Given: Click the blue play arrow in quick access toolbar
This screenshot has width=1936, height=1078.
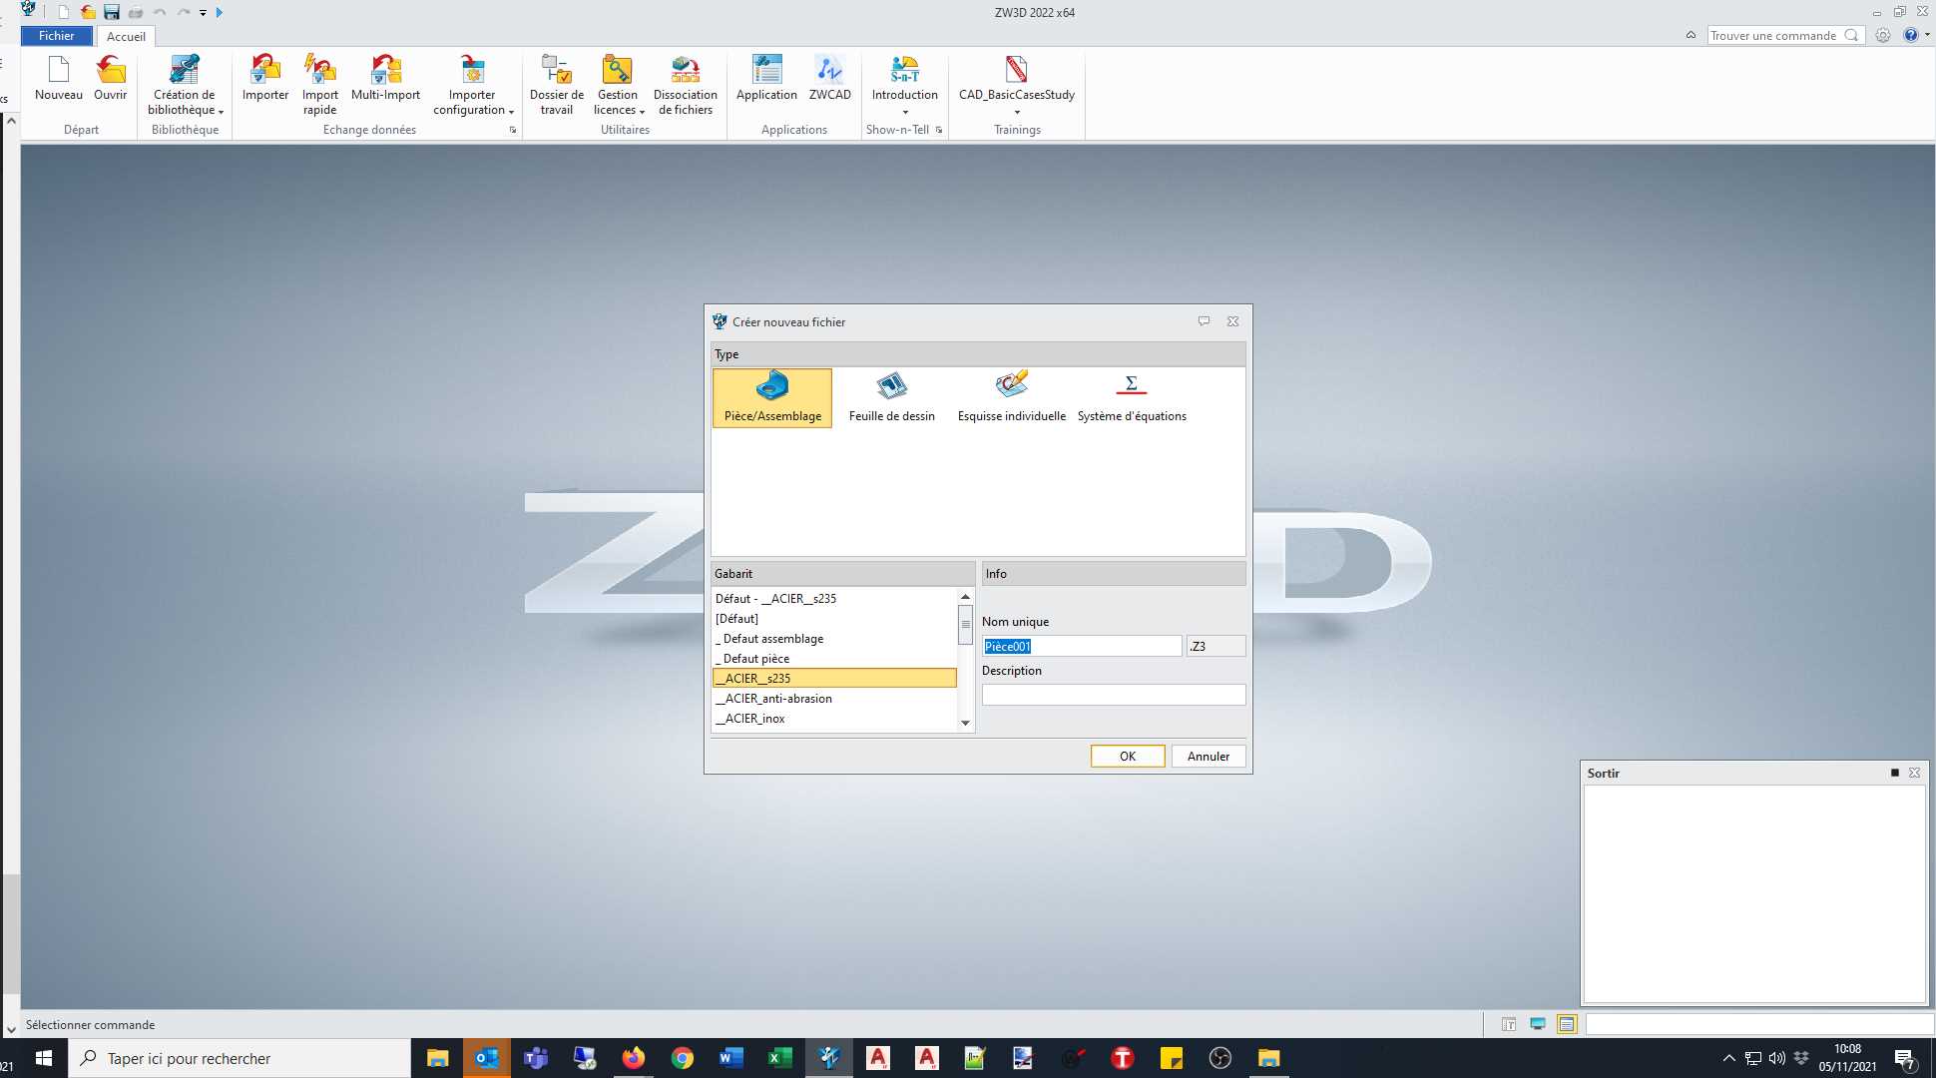Looking at the screenshot, I should point(220,12).
